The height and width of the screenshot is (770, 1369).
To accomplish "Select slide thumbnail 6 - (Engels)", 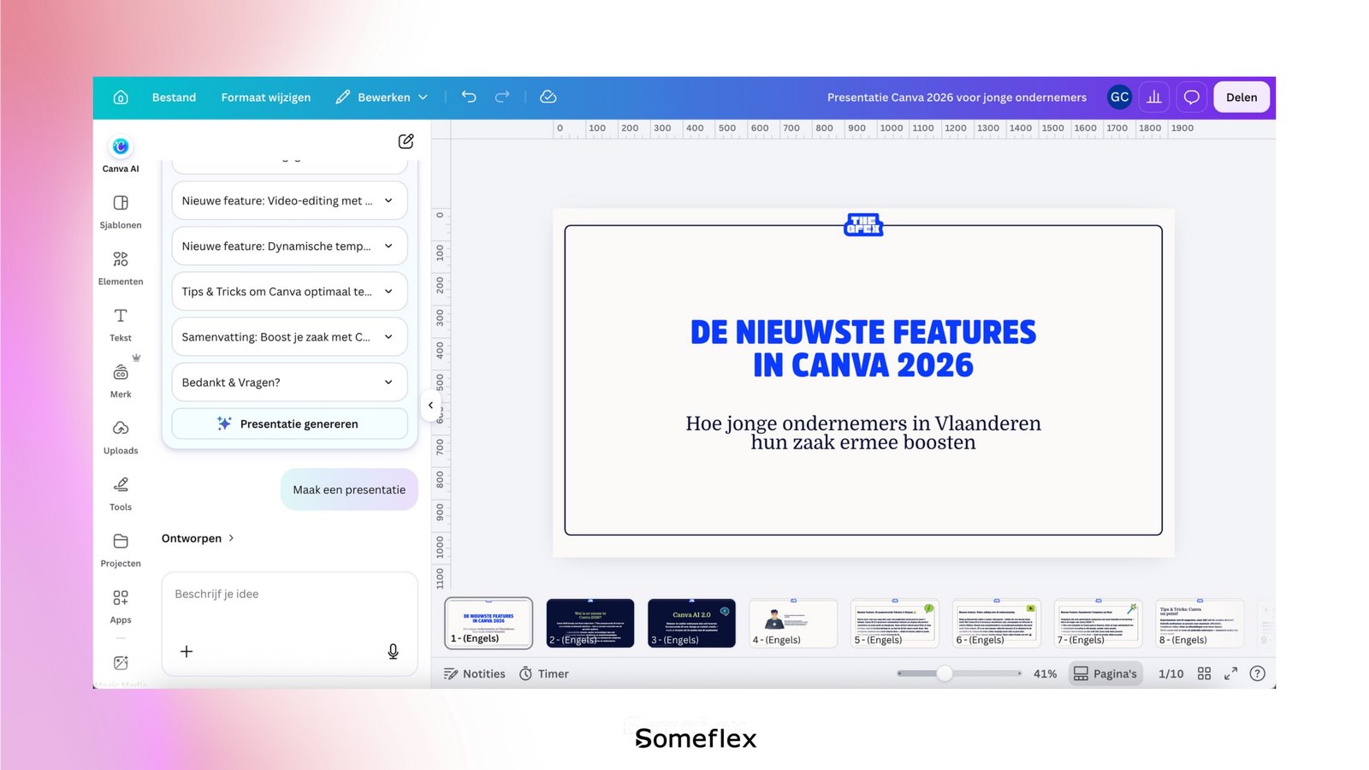I will (997, 623).
